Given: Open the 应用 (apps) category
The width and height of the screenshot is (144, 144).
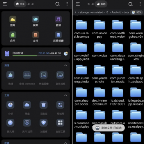Looking at the screenshot, I should pos(13,37).
